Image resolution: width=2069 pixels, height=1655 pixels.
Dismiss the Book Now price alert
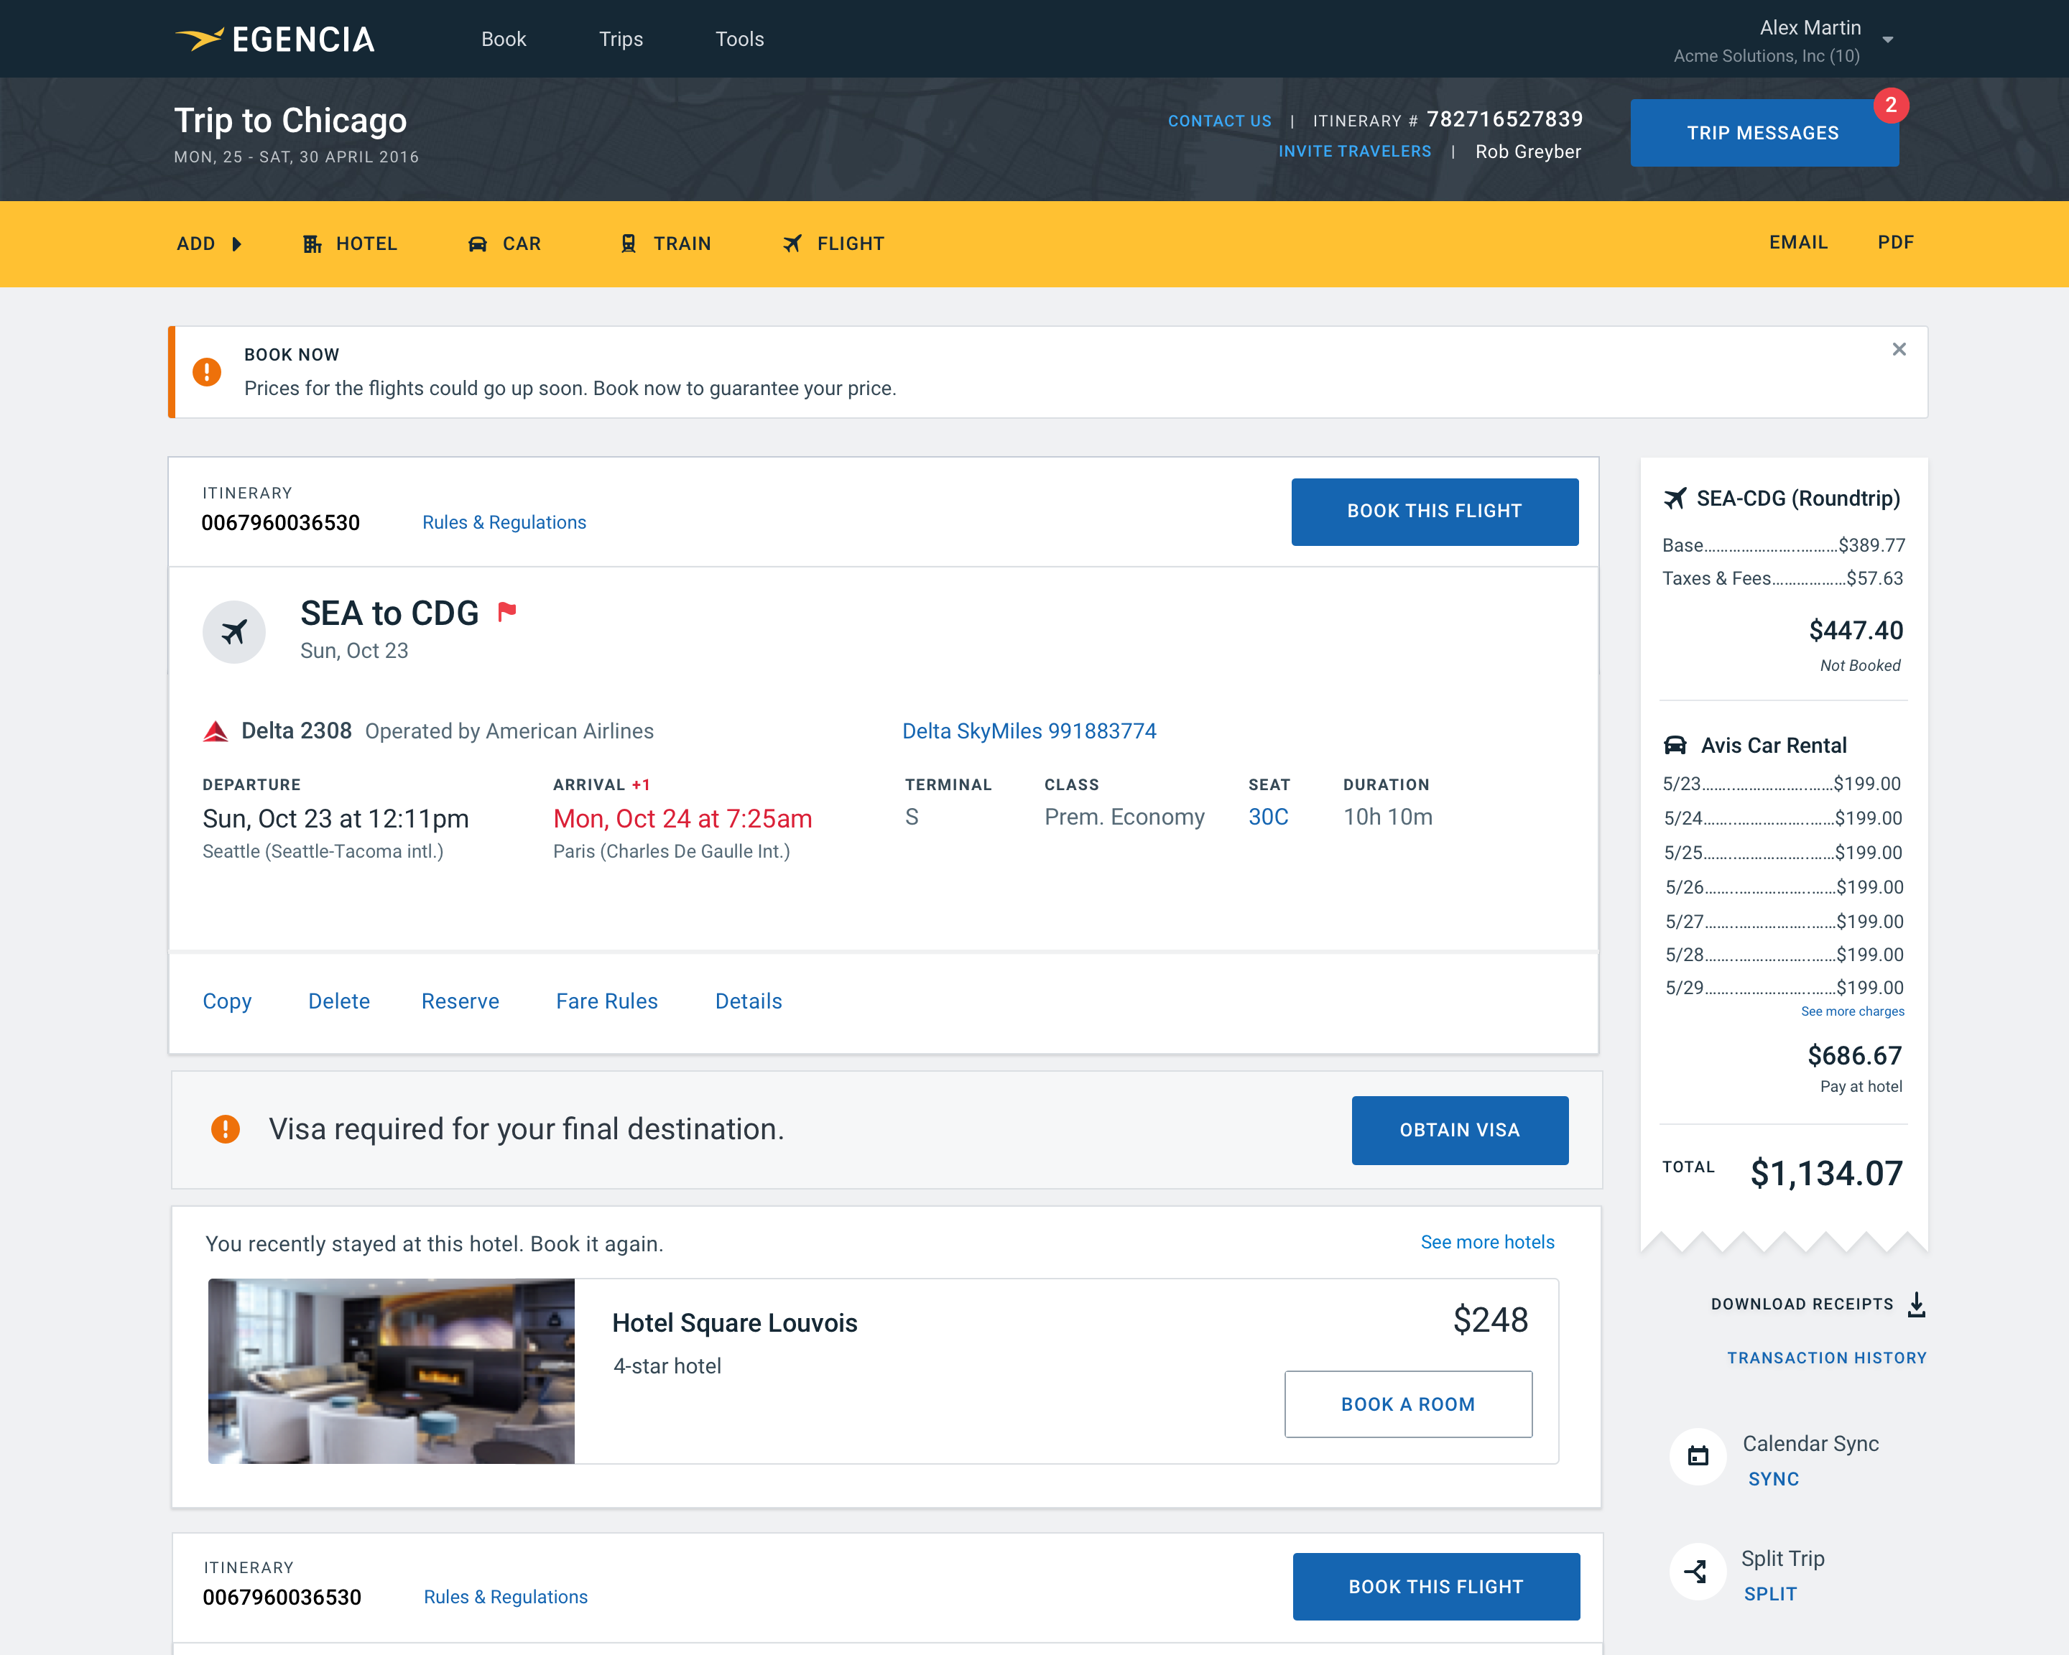pyautogui.click(x=1898, y=349)
